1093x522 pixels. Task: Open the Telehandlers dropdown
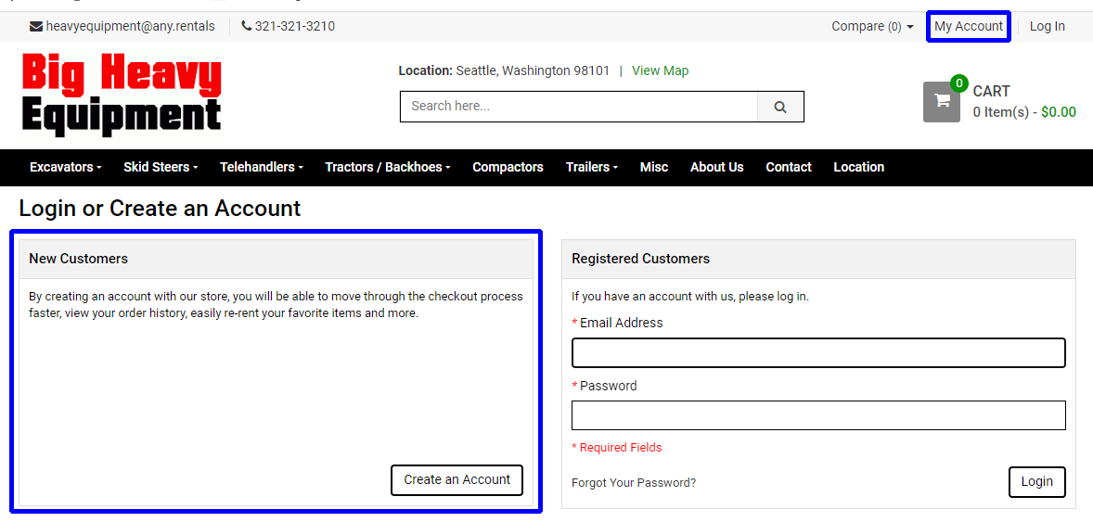tap(262, 167)
